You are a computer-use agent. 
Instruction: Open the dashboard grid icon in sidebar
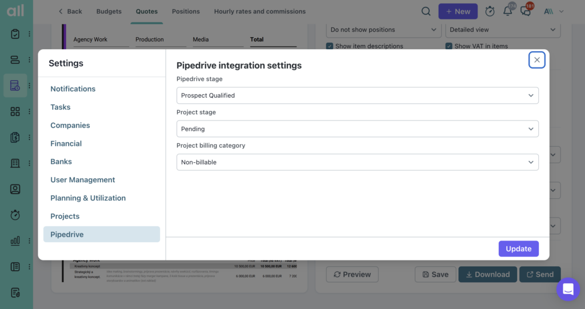15,111
